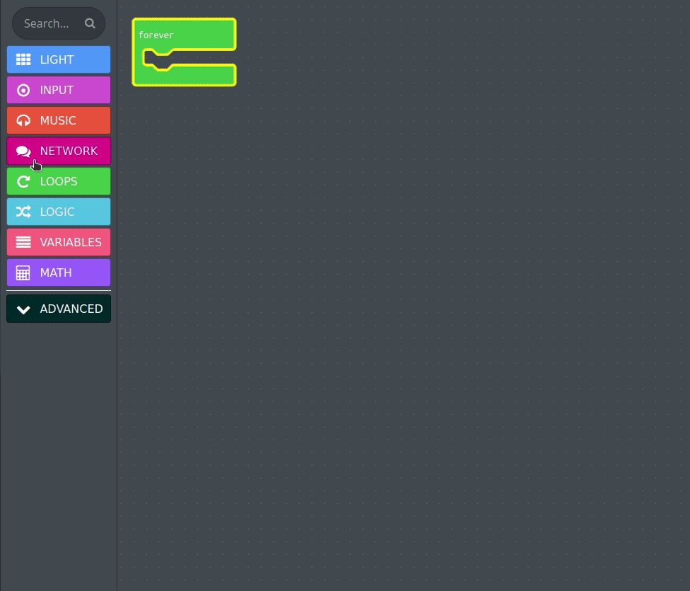Click the INPUT category target icon
Screen dimensions: 690x591
pyautogui.click(x=23, y=91)
